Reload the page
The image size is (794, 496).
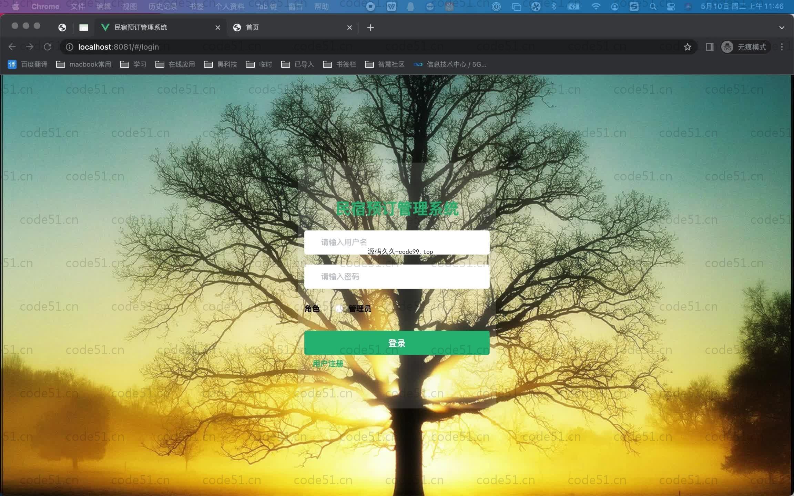coord(48,47)
